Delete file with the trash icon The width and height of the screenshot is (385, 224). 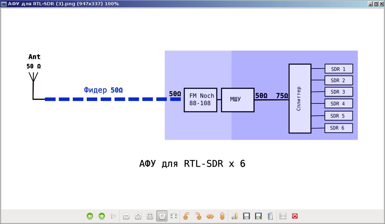(x=270, y=216)
